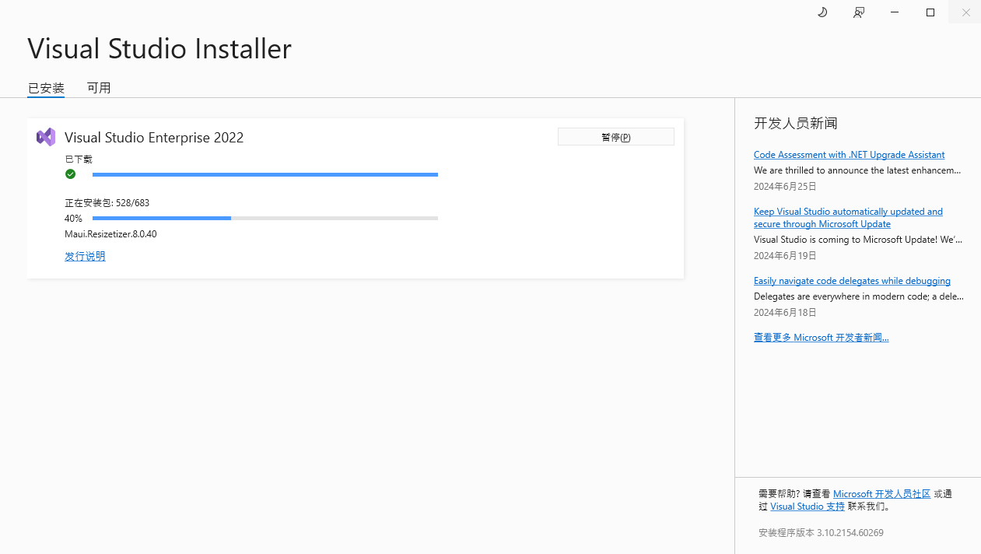Open Easily navigate code delegates while debugging

pos(852,281)
